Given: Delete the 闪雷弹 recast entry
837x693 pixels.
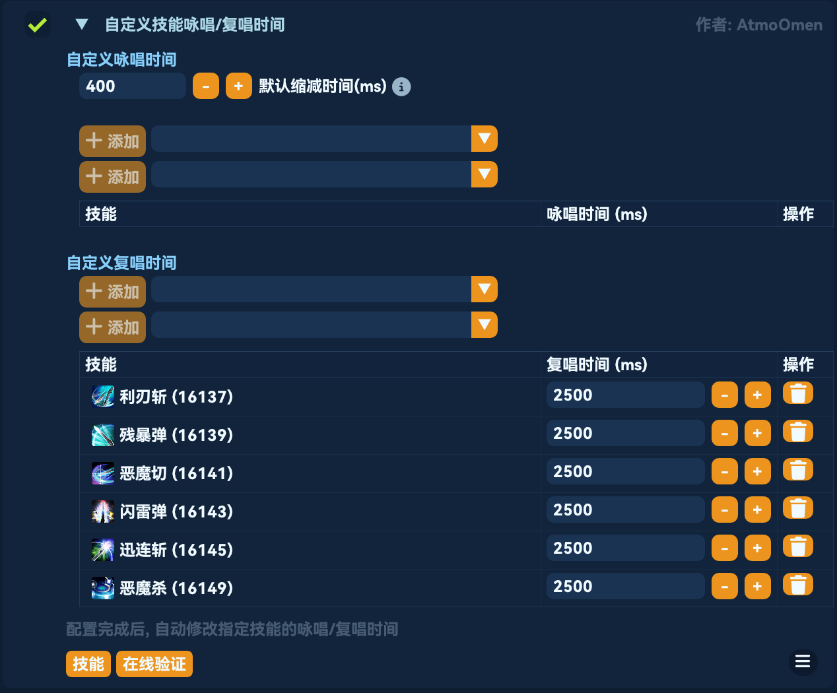Looking at the screenshot, I should coord(798,508).
